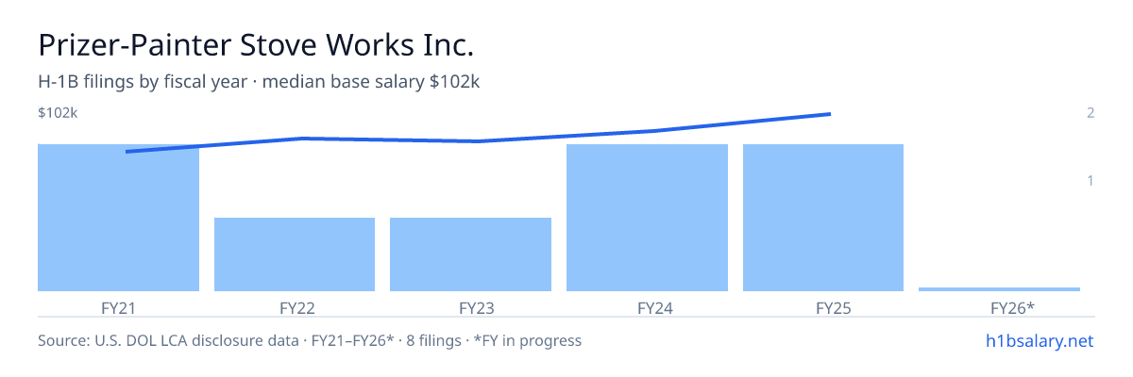Click the H-1B filings subtitle text
This screenshot has height=377, width=1133.
259,82
